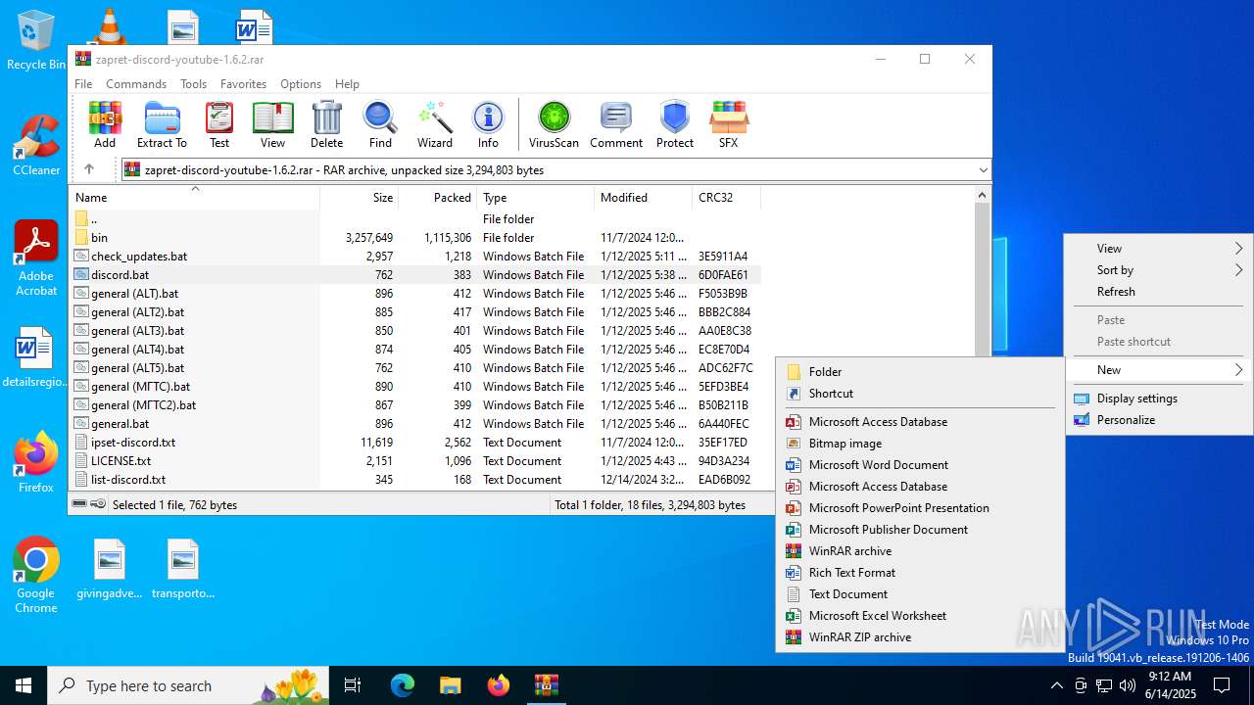The height and width of the screenshot is (705, 1254).
Task: Open the Favorites menu
Action: 243,84
